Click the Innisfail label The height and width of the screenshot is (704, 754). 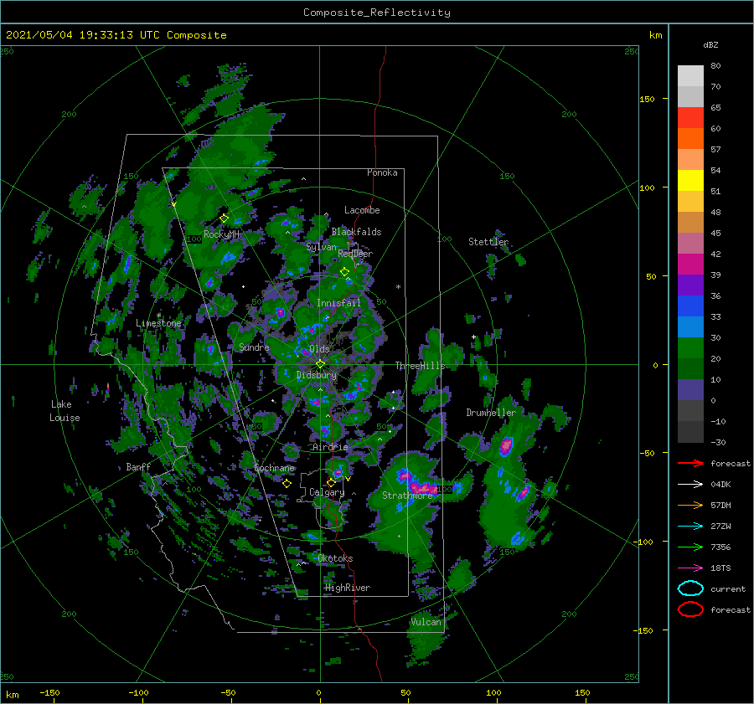point(338,303)
